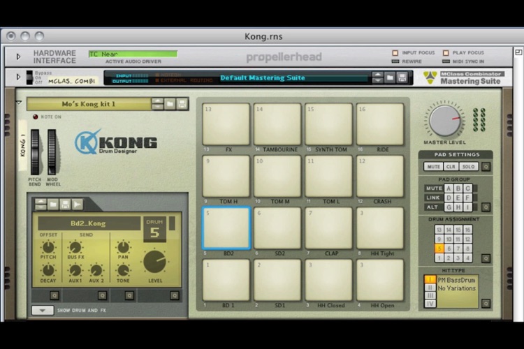This screenshot has width=524, height=349.
Task: Hit the SD1 pad
Action: click(277, 280)
